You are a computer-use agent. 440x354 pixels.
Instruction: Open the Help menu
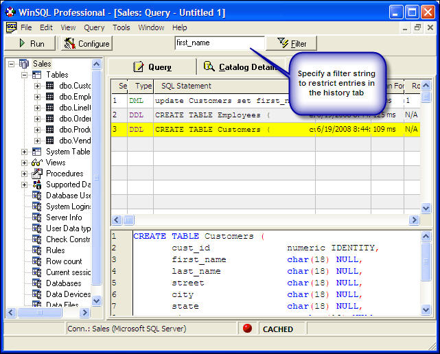tap(180, 27)
